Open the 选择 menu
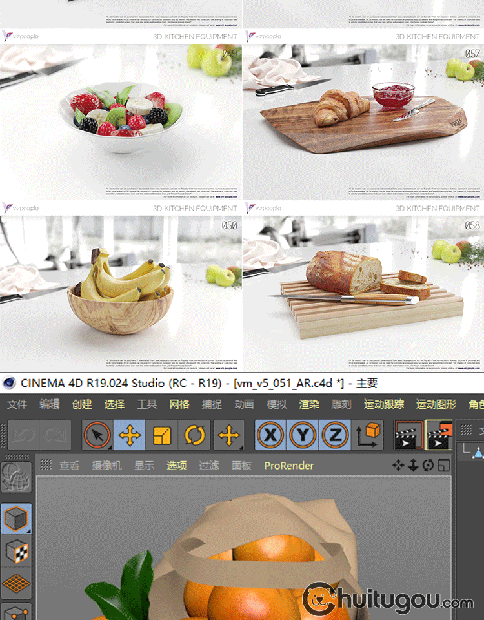Screen dimensions: 484x620 click(114, 404)
